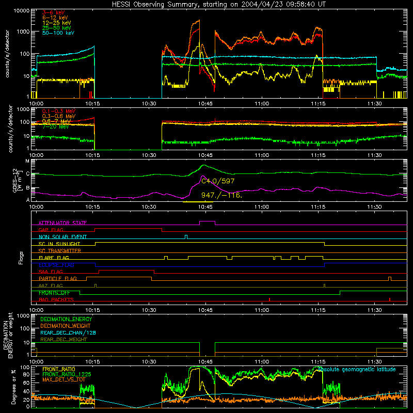Screen dimensions: 413x413
Task: Select the PARTICLE_FLAG label
Action: point(58,278)
